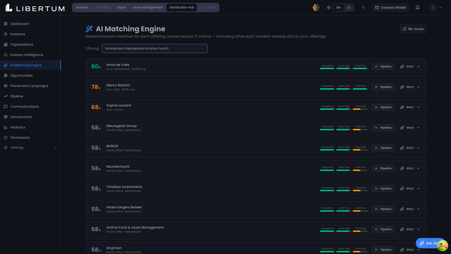Expand the Settings submenu chevron
This screenshot has height=254, width=451.
55,147
